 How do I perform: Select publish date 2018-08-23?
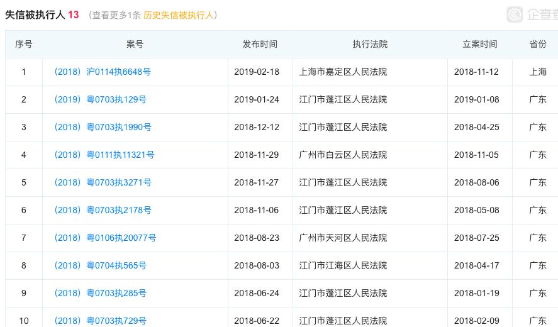(x=257, y=238)
